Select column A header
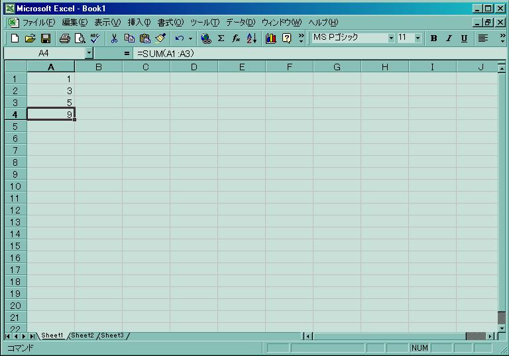Screen dimensions: 509x356 pos(51,67)
